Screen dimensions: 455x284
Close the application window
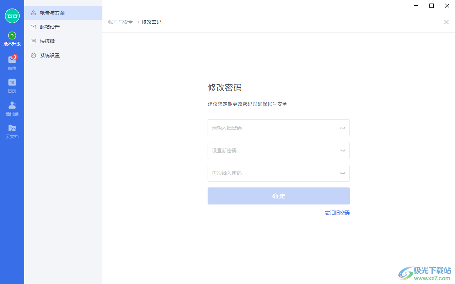(447, 6)
